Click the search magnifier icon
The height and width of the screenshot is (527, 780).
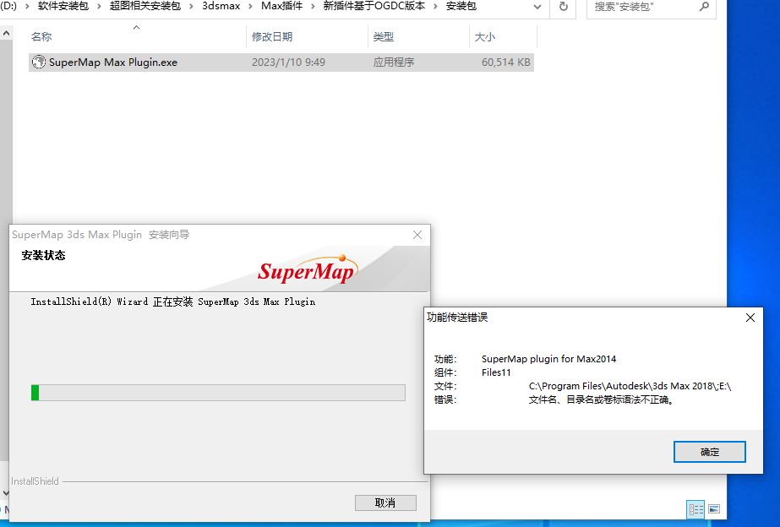(x=704, y=7)
